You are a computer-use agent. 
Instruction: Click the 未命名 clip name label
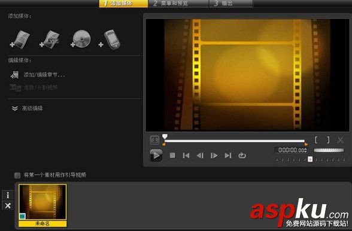(43, 224)
